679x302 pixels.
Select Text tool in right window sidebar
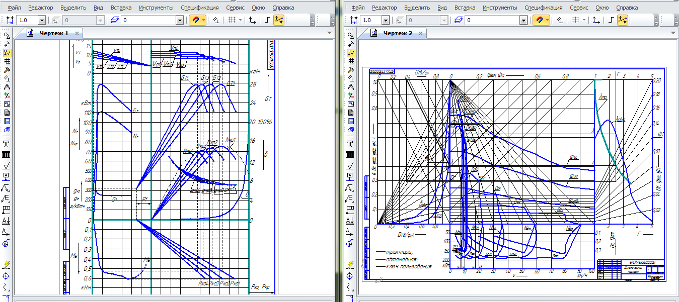pyautogui.click(x=350, y=143)
